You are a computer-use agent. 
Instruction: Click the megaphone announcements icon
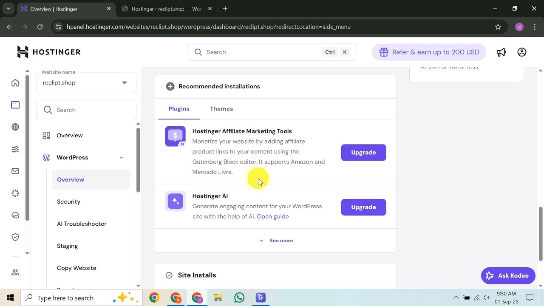click(x=501, y=52)
